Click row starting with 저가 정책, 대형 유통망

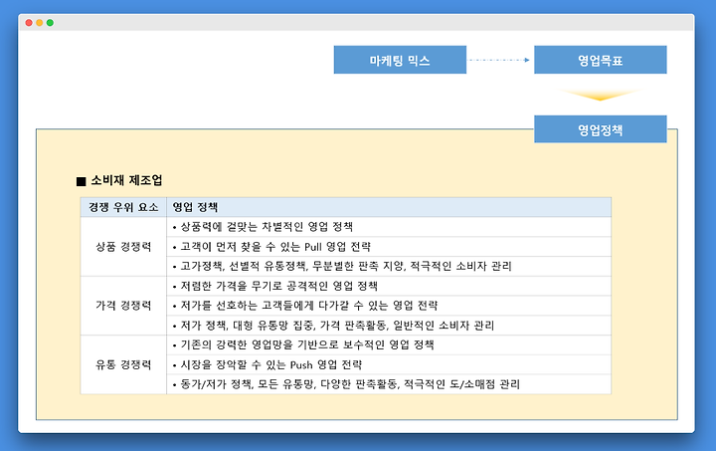coord(389,326)
